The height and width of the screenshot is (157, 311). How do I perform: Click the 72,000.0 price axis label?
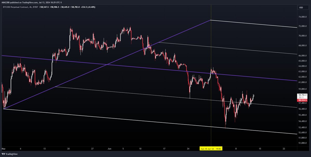[303, 26]
